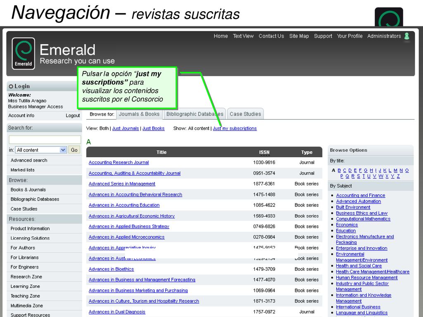
Task: Open Licensing Solutions resource
Action: click(30, 238)
